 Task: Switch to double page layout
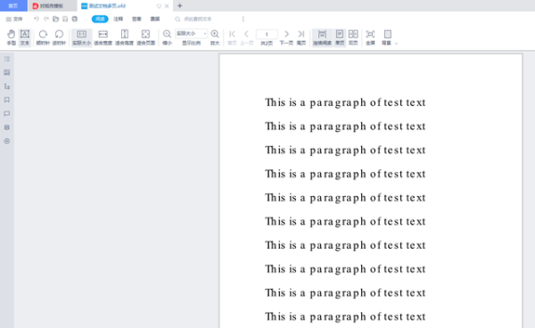pyautogui.click(x=353, y=37)
